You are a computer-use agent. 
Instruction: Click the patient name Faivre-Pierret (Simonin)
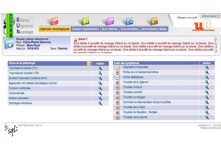point(37,42)
